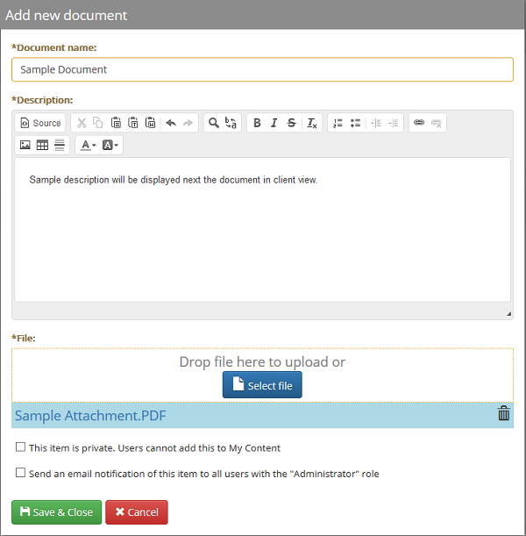Image resolution: width=526 pixels, height=536 pixels.
Task: Enable email notification to Administrator role
Action: click(20, 474)
